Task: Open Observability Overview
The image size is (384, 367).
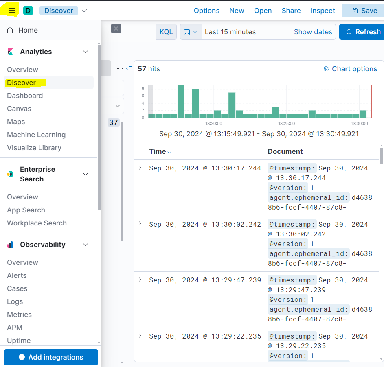Action: click(22, 262)
